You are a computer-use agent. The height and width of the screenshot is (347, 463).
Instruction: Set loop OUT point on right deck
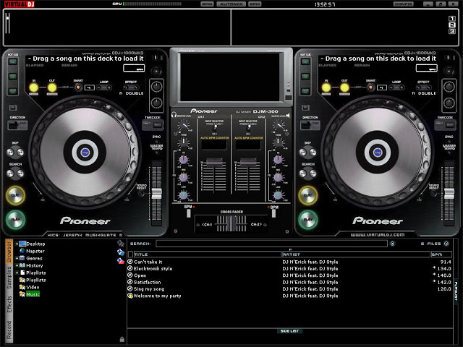pos(344,87)
